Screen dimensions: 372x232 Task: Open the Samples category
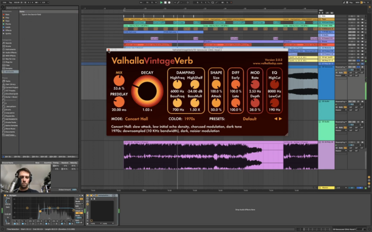click(x=9, y=69)
